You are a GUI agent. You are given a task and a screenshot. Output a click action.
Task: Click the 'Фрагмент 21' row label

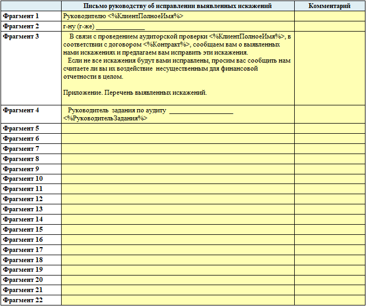(x=31, y=290)
